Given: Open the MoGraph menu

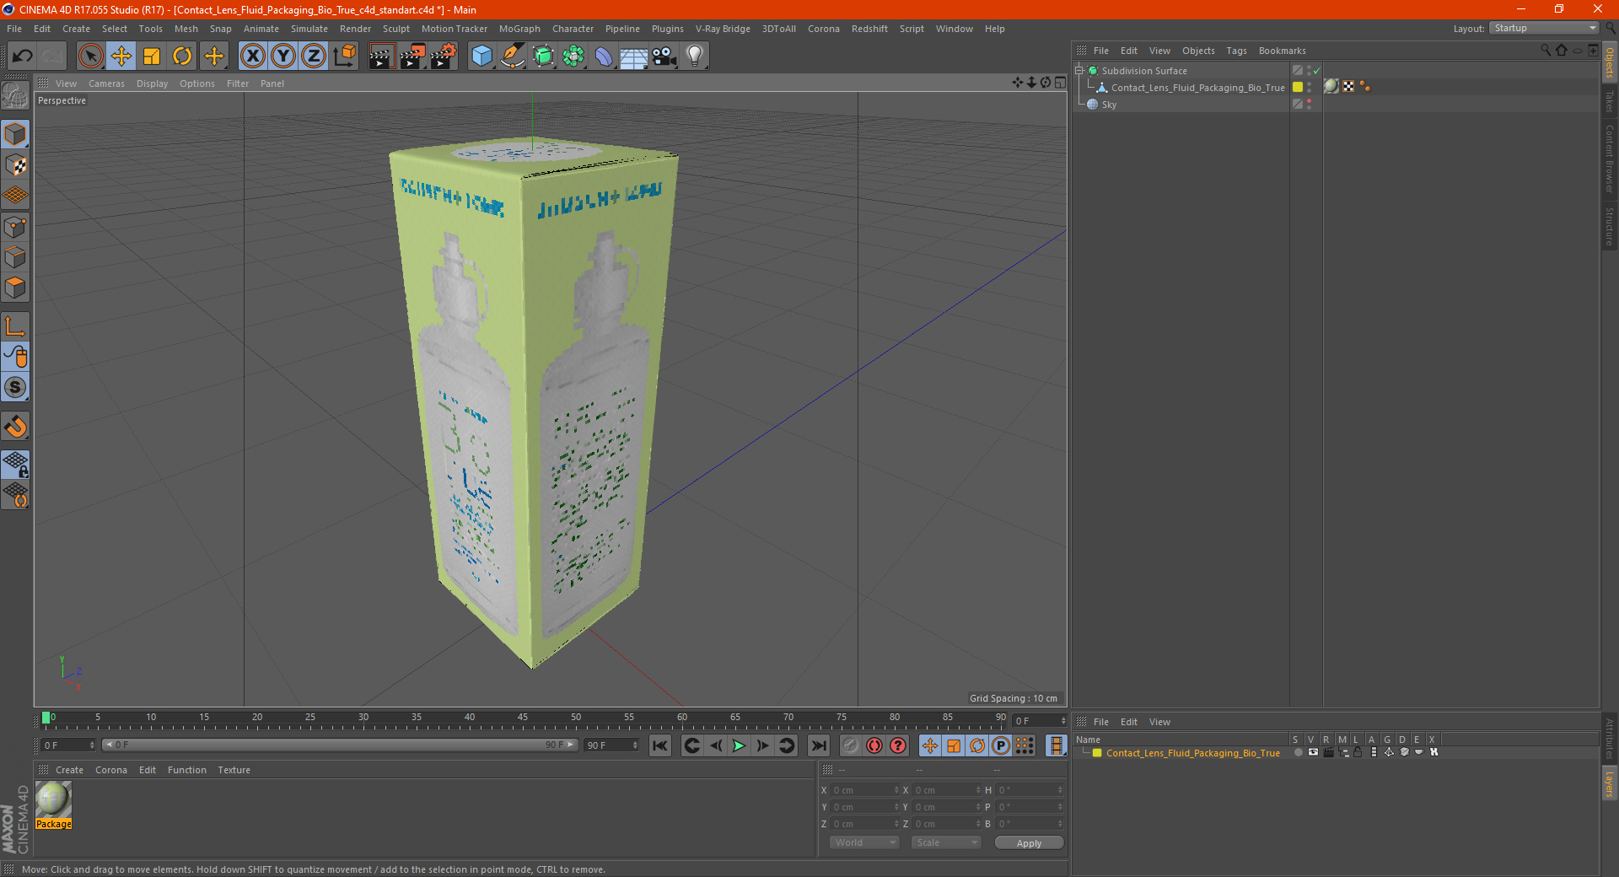Looking at the screenshot, I should [x=519, y=29].
